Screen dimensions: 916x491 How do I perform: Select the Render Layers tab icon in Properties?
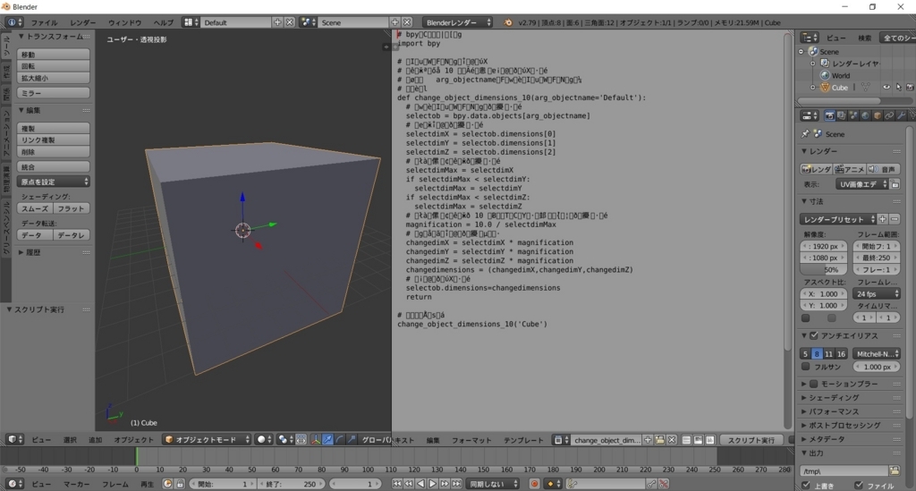tap(841, 115)
